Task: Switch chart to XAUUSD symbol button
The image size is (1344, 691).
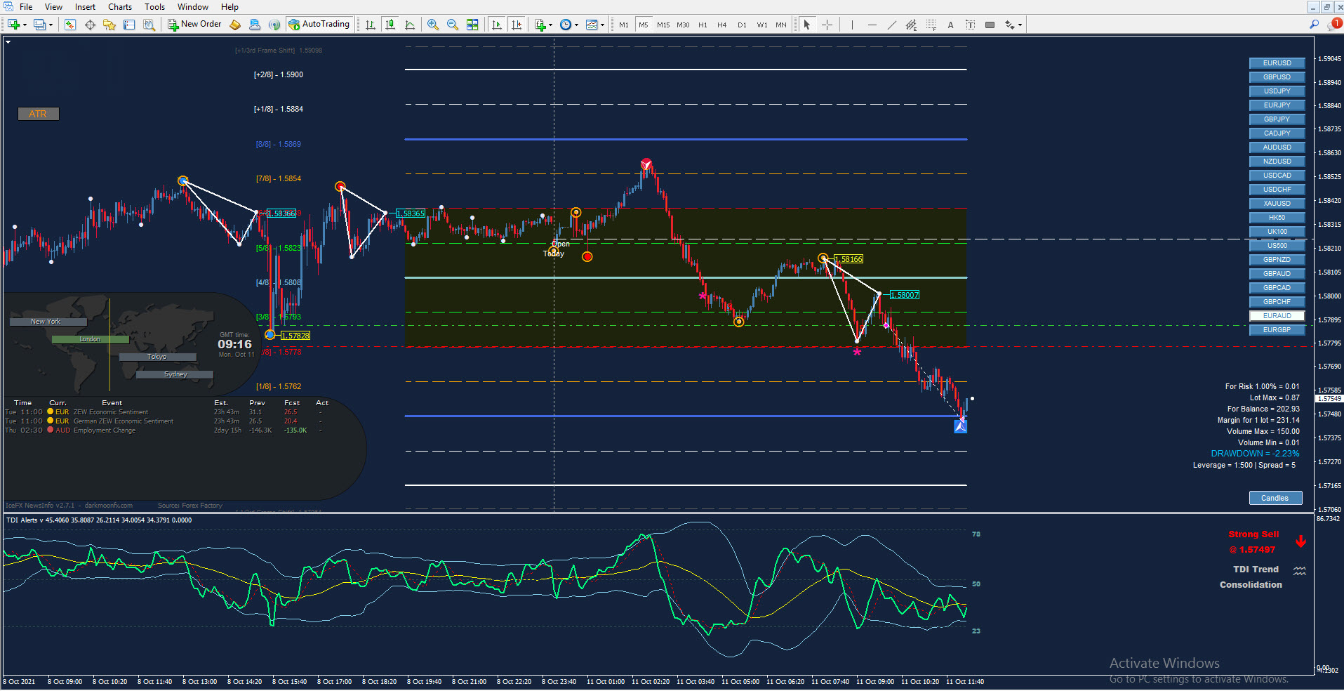Action: [x=1277, y=204]
